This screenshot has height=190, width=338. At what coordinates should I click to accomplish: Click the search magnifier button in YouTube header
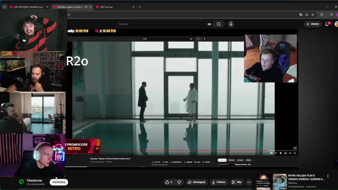coord(219,24)
